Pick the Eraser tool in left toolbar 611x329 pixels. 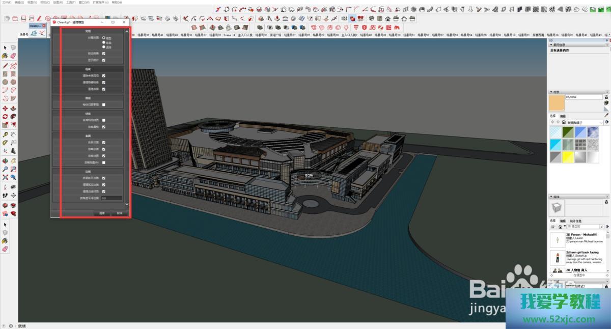pyautogui.click(x=13, y=56)
